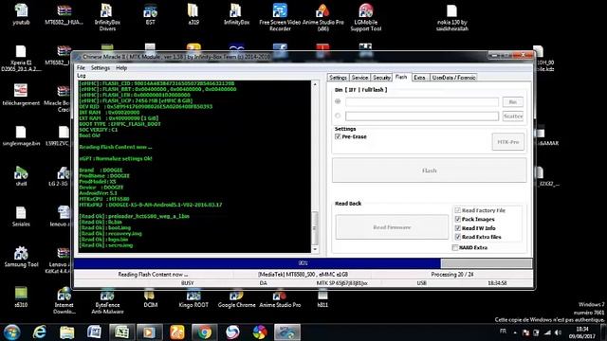Click the Bin file path field

point(422,102)
